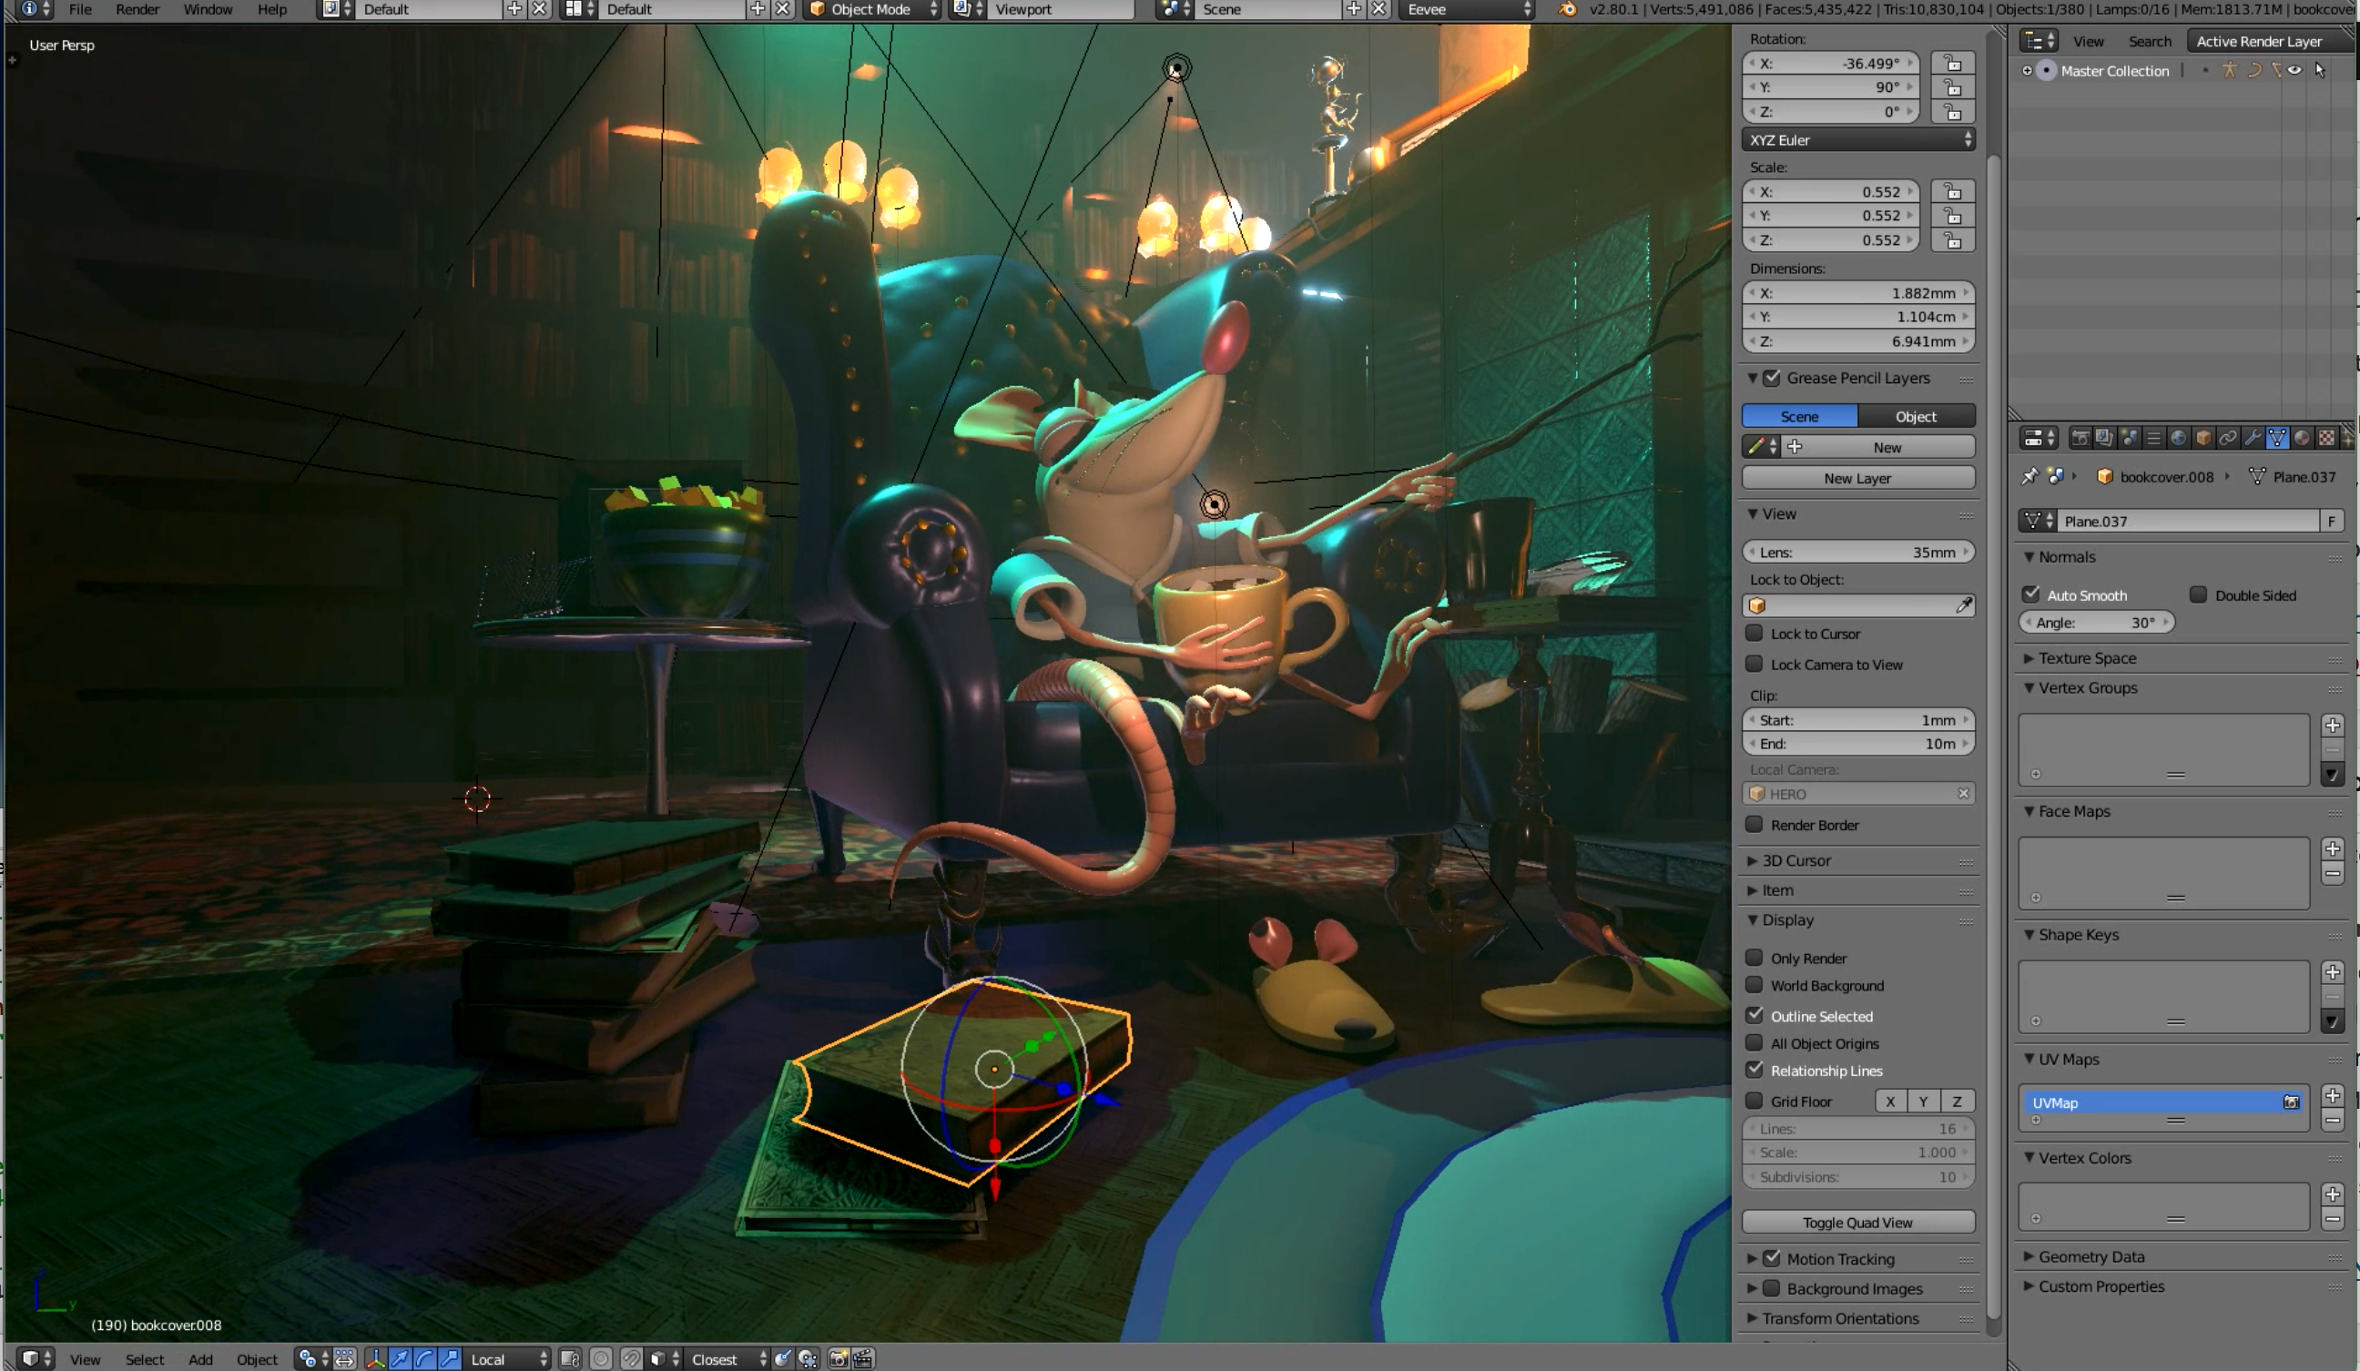Enable Outline Selected display option
The image size is (2360, 1371).
[1756, 1015]
